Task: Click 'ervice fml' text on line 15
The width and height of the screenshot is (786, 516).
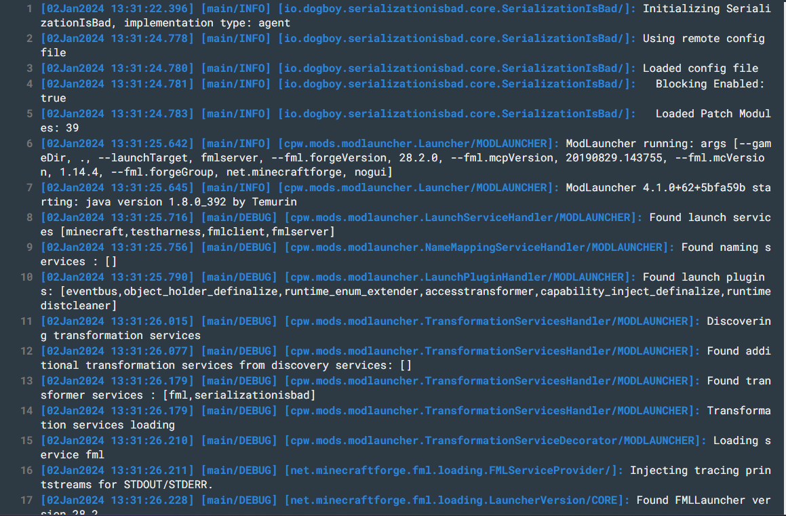Action: pyautogui.click(x=73, y=455)
